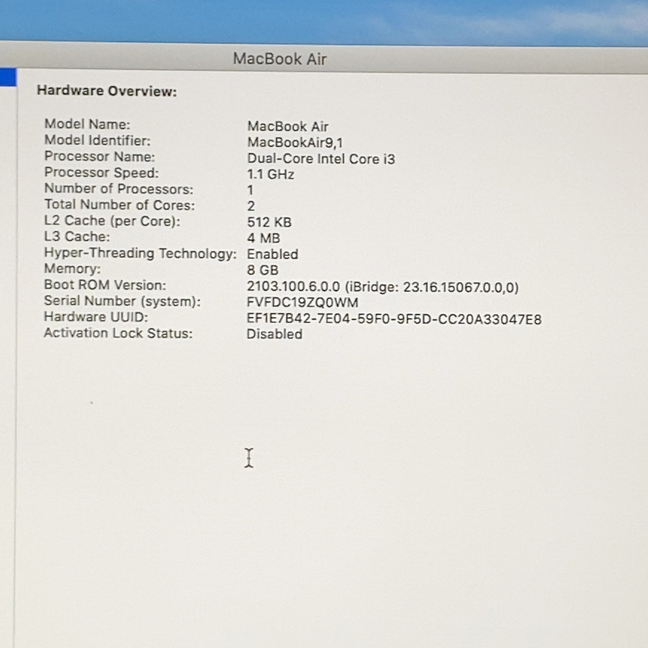Select the UUID value starting EF1E7B42

point(394,319)
